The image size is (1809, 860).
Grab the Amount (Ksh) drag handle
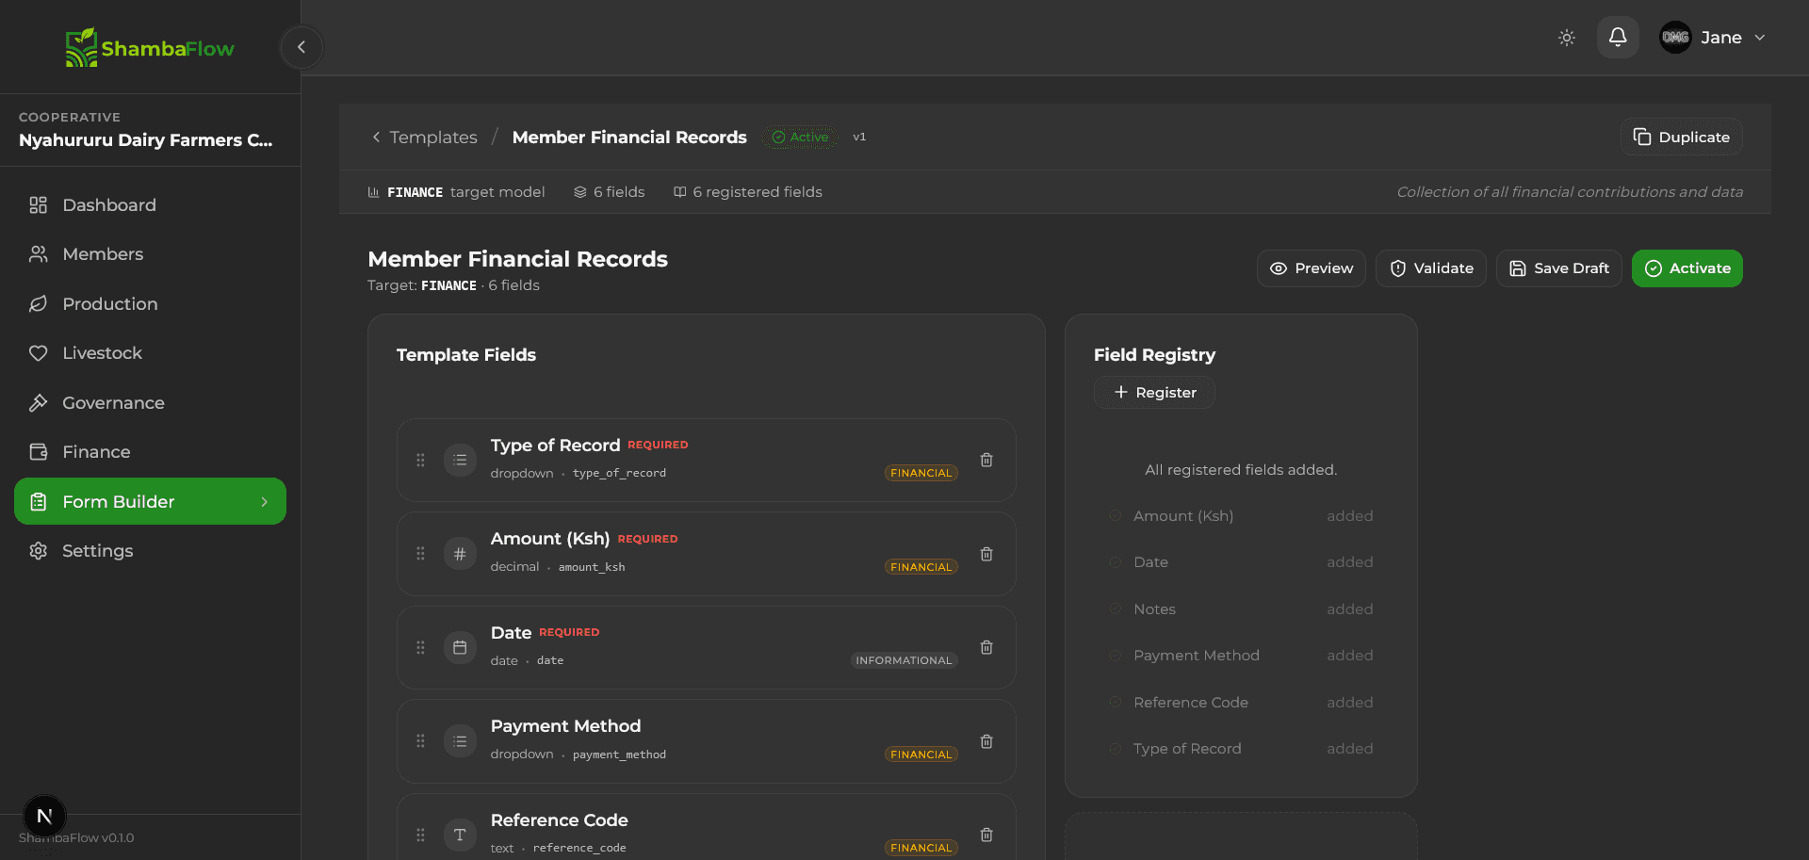(x=421, y=554)
